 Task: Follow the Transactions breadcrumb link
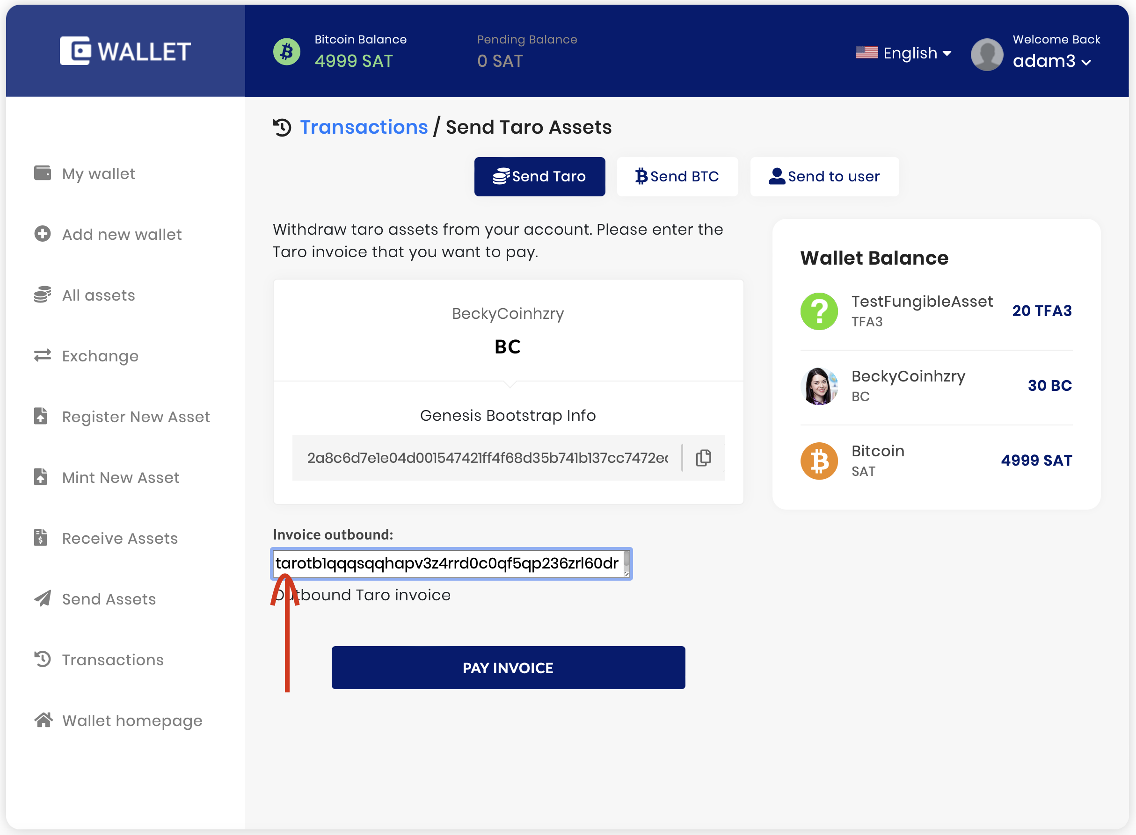tap(364, 127)
